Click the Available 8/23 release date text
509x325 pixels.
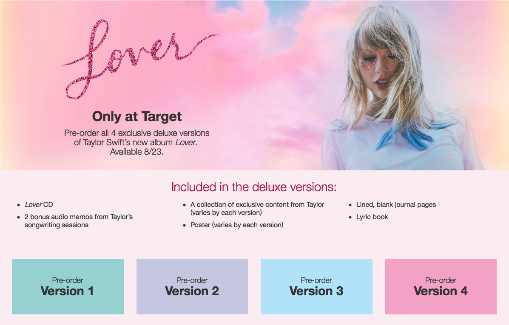click(x=136, y=152)
